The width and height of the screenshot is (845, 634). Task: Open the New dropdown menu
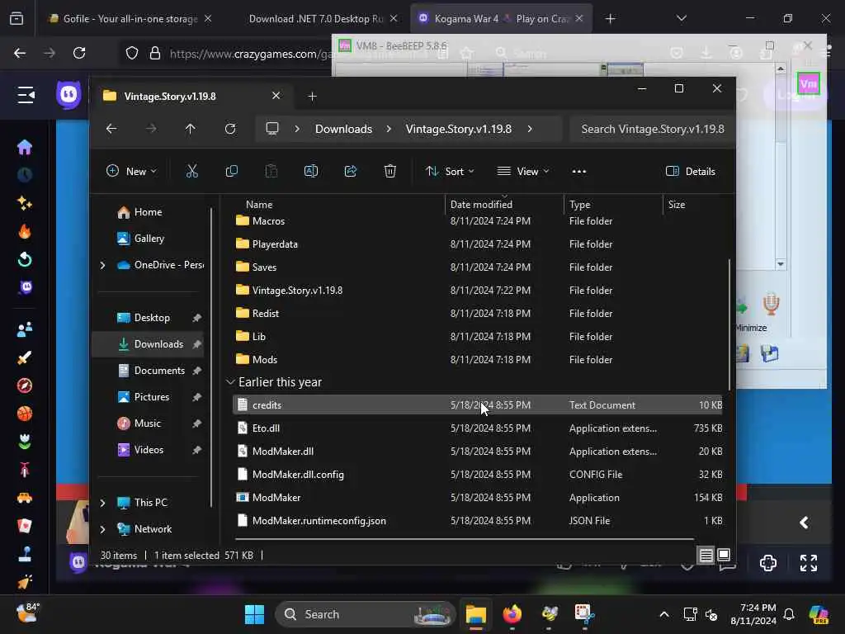tap(131, 172)
